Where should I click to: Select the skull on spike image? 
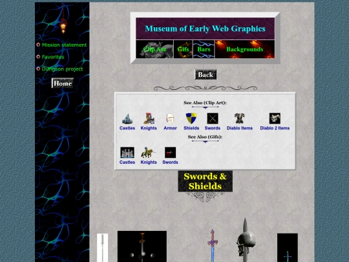[246, 240]
